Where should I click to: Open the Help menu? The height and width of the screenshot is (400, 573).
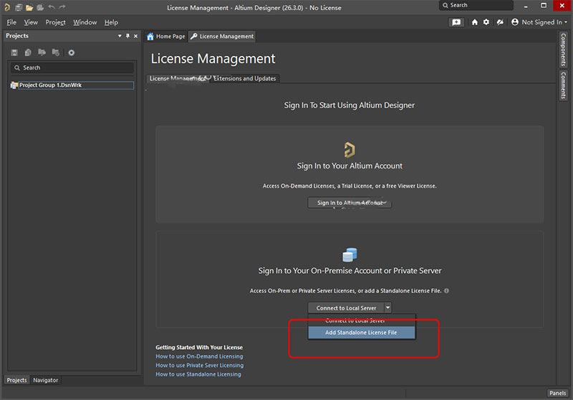point(111,22)
